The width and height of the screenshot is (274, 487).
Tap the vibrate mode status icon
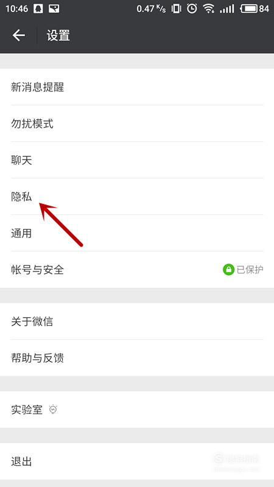pyautogui.click(x=177, y=9)
